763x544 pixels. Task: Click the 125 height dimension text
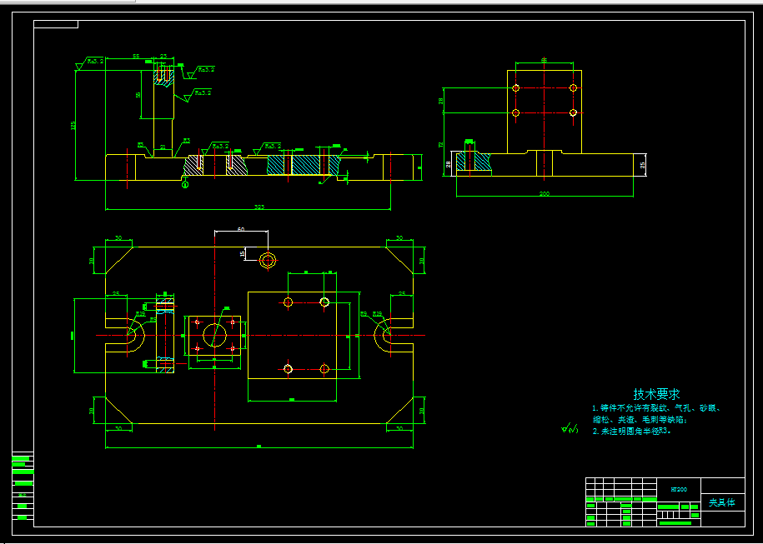[73, 126]
